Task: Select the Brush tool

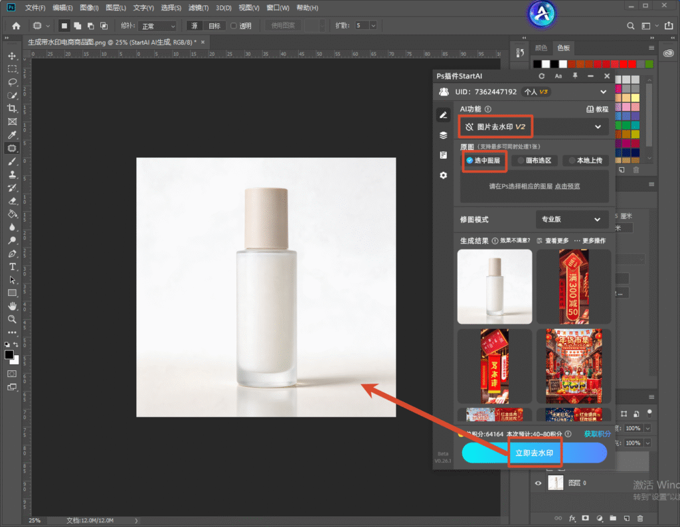Action: [12, 161]
